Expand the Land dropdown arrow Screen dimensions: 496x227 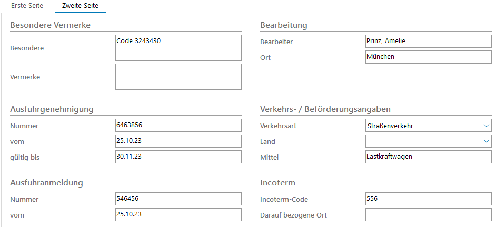coord(485,141)
